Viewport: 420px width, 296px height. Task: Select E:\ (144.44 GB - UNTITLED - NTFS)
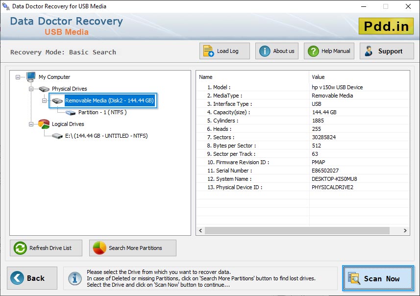click(106, 136)
